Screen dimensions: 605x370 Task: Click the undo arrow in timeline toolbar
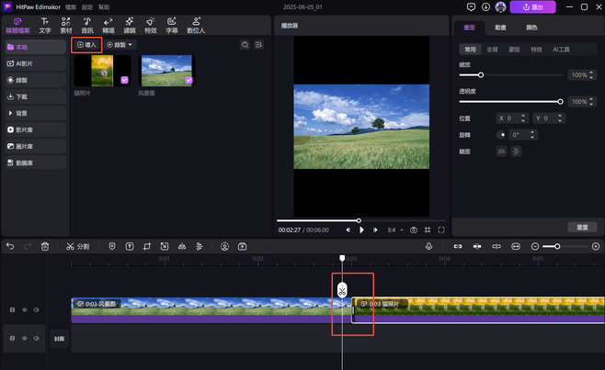click(9, 246)
